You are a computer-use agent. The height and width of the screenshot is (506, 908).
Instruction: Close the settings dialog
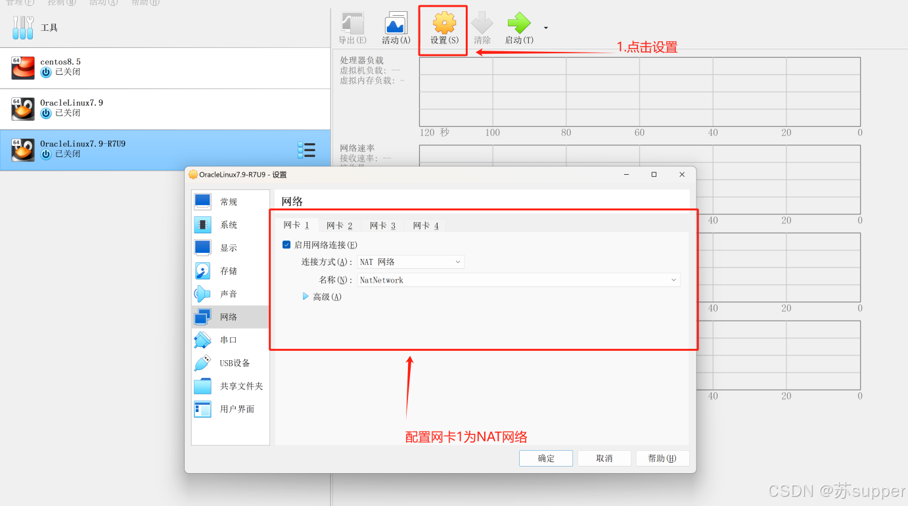(682, 175)
